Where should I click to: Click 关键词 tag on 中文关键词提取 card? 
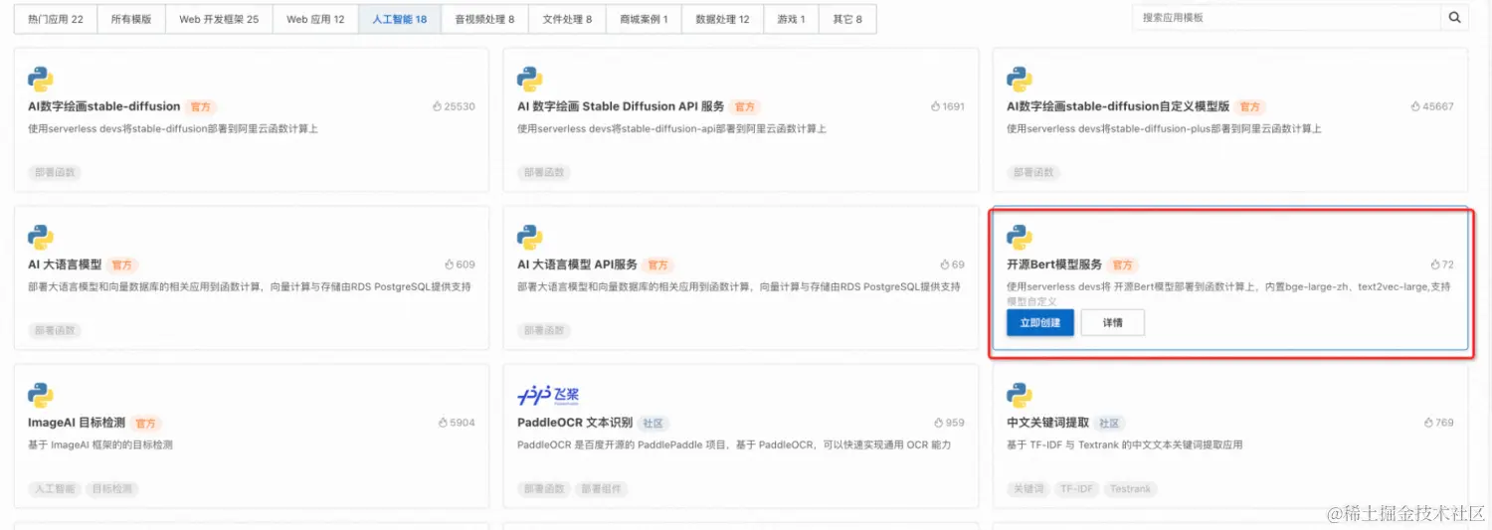point(1027,488)
